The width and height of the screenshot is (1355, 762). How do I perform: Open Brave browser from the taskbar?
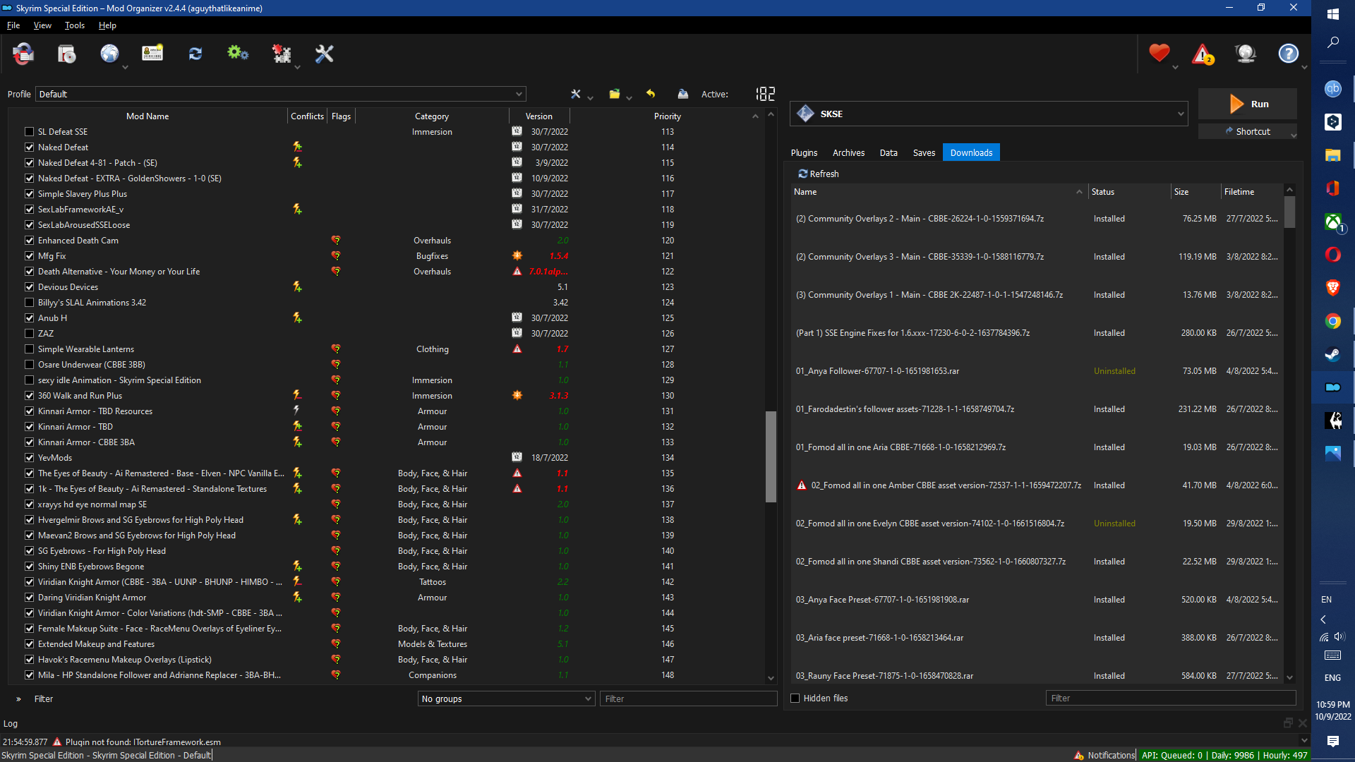tap(1332, 288)
